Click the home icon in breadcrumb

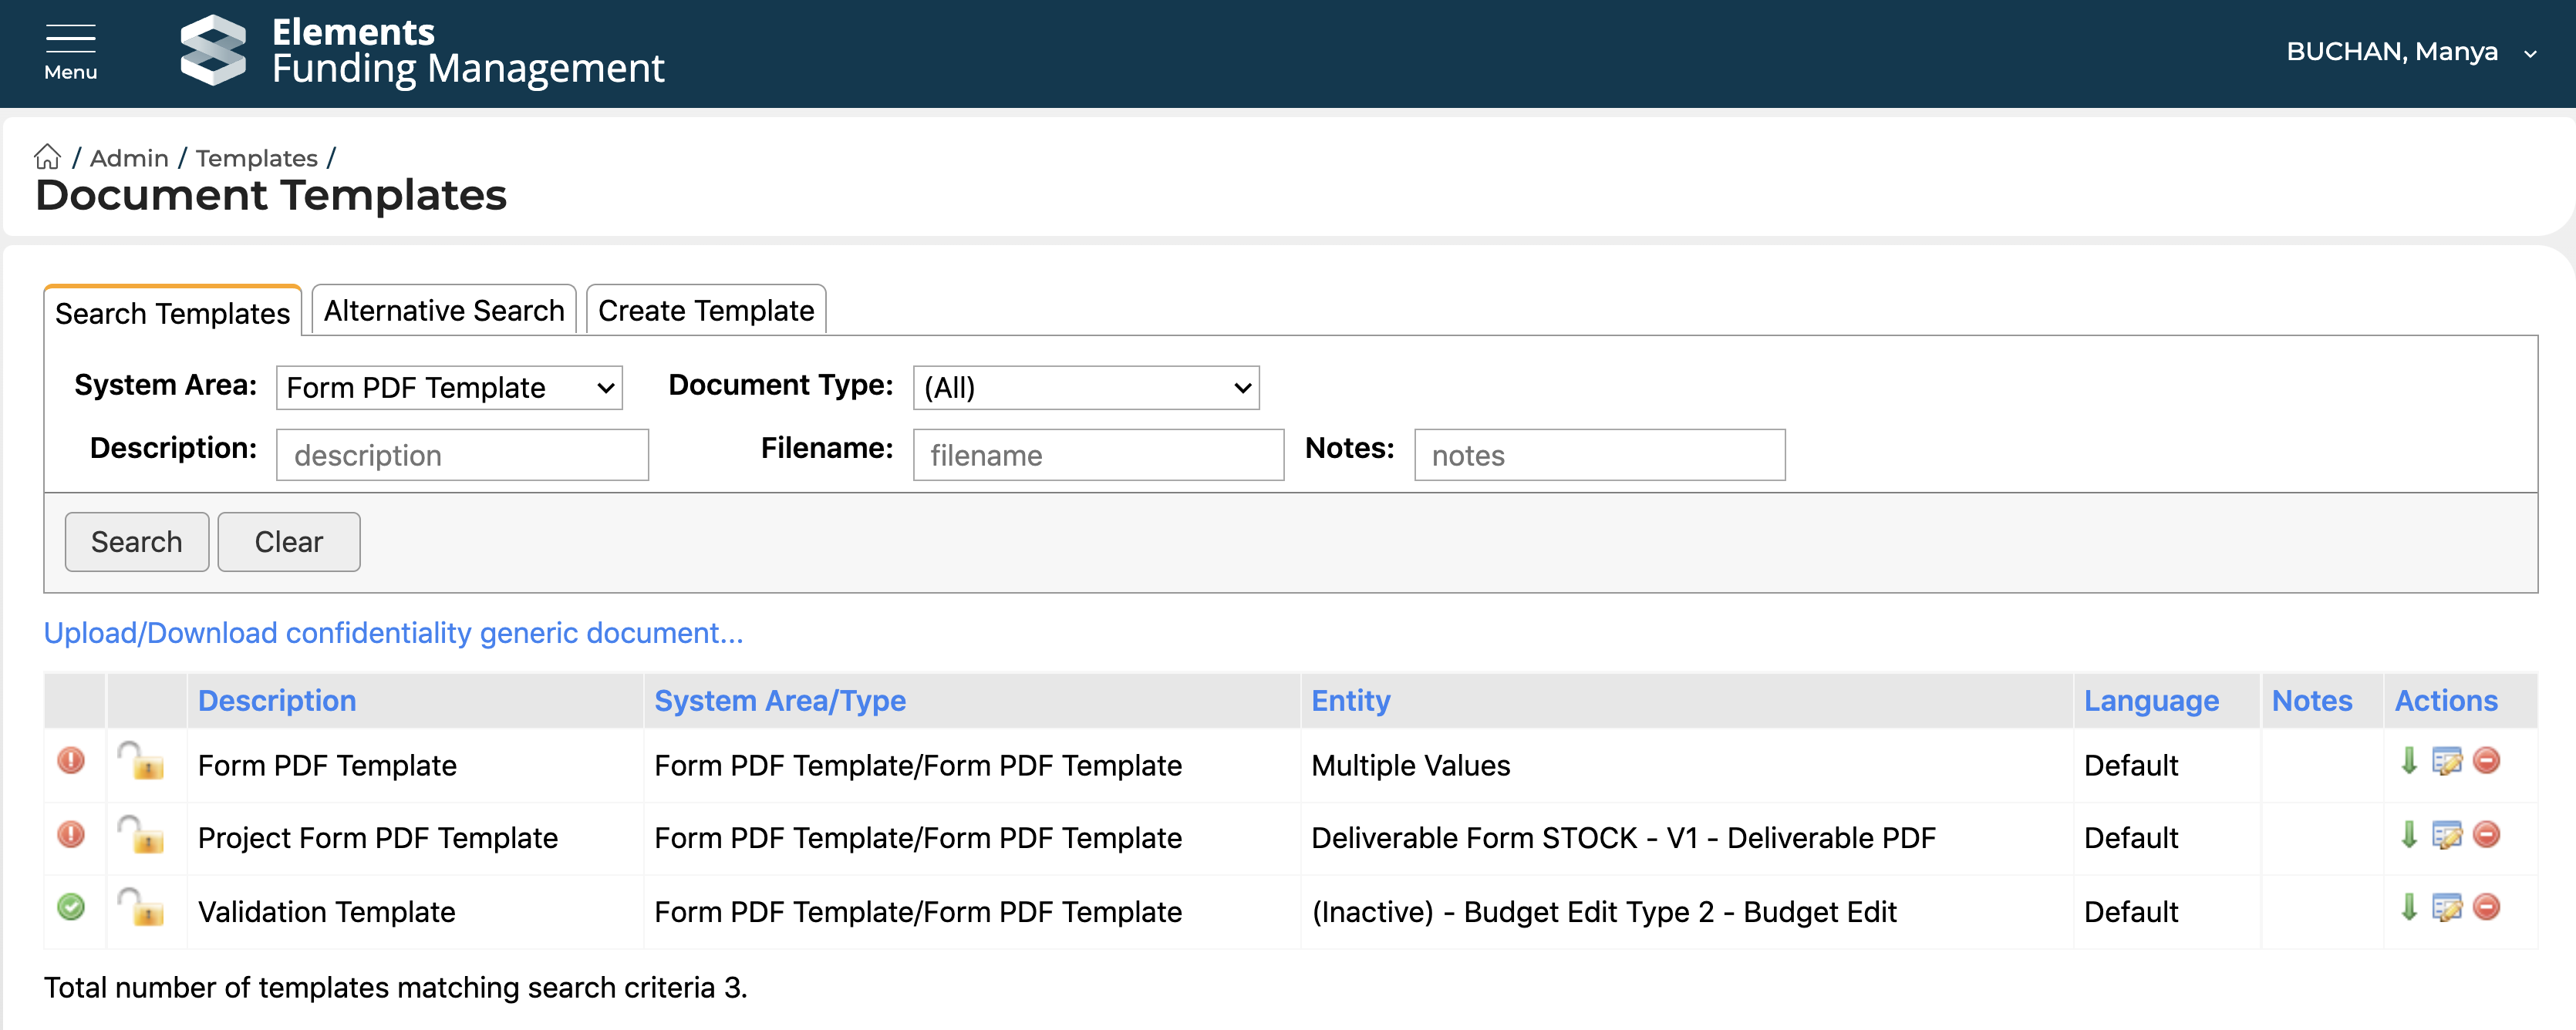47,157
